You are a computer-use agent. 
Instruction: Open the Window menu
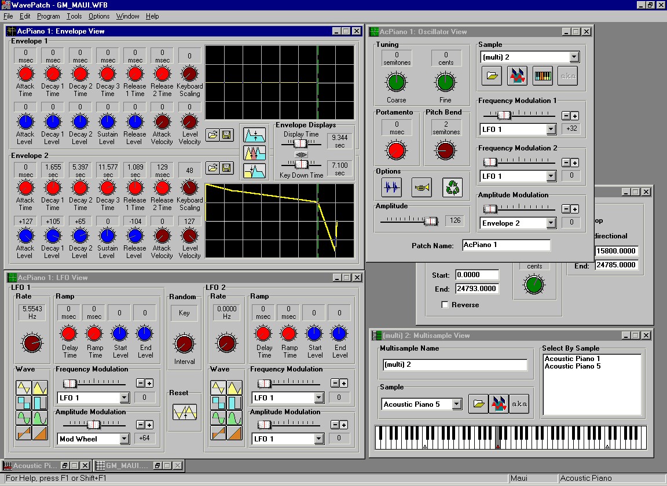pyautogui.click(x=127, y=16)
